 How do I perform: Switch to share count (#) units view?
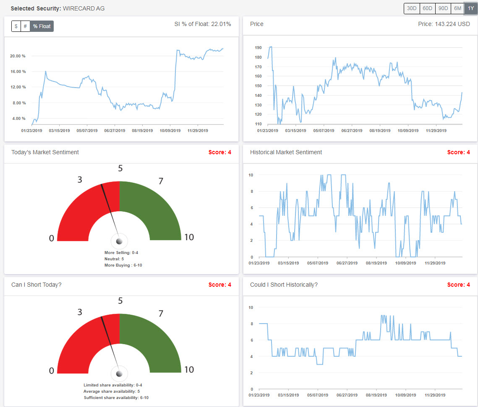tap(25, 26)
